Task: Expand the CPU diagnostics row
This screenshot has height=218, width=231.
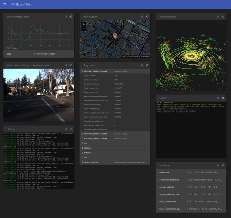Action: tap(86, 143)
